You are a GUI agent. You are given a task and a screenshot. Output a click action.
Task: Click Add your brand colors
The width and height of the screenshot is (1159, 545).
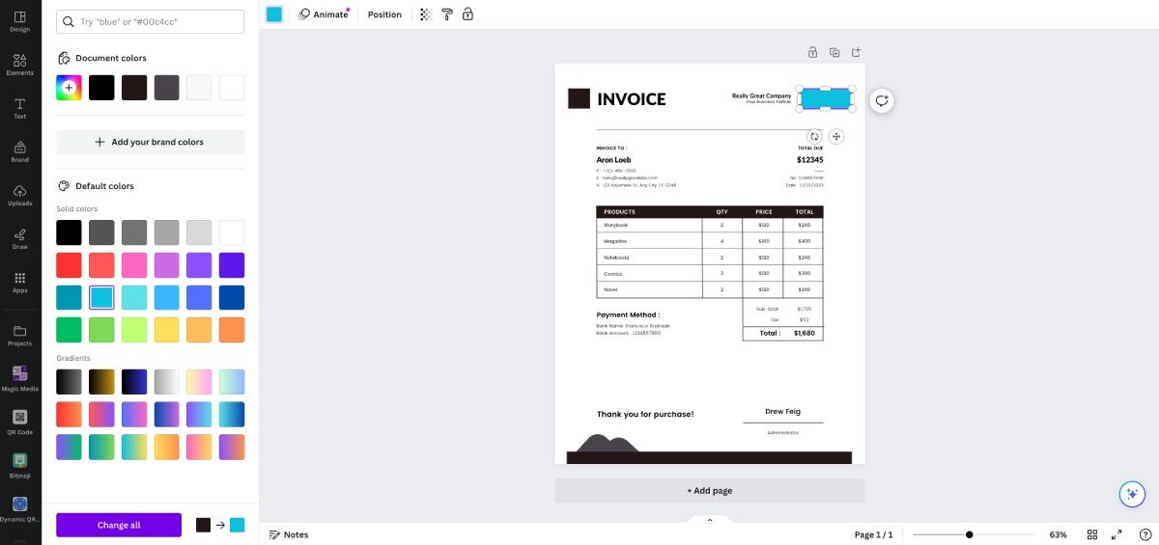coord(150,142)
